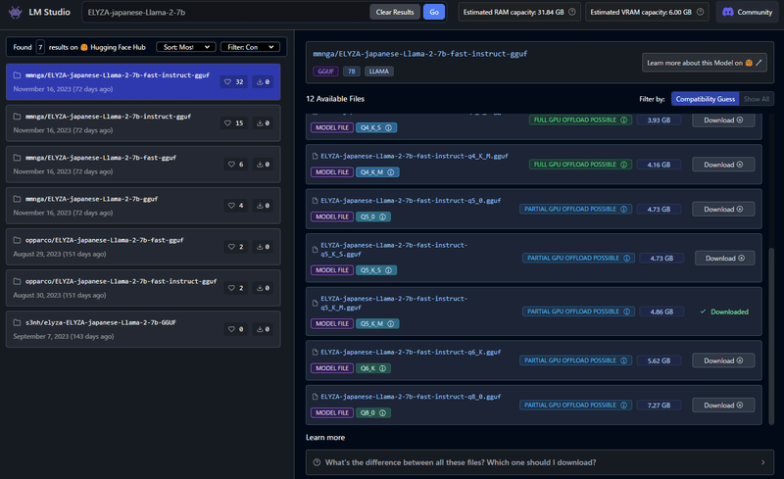Click heart icon on opparco 7b-fast-gguf result

(x=231, y=247)
